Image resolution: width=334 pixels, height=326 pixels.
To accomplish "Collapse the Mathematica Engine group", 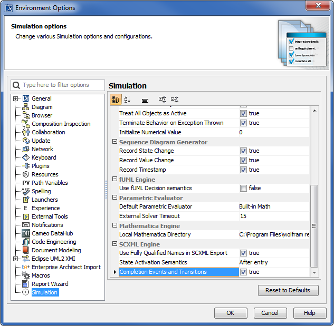I will pos(114,225).
